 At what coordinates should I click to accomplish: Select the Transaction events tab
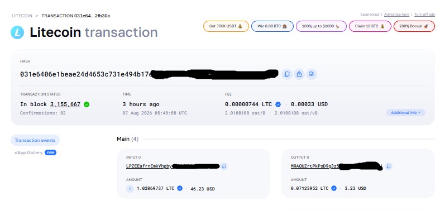pyautogui.click(x=35, y=140)
